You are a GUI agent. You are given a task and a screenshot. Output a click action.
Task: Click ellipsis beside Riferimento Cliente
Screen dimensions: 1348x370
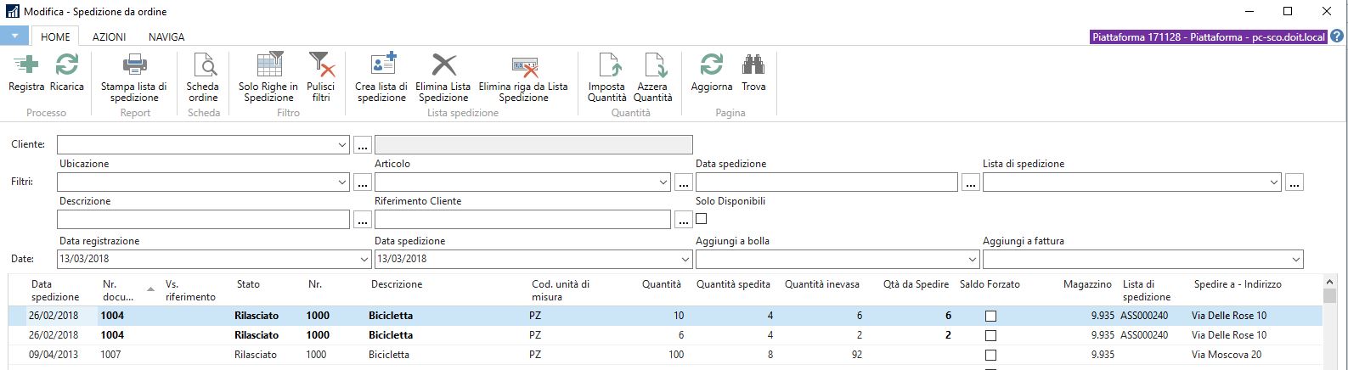pos(684,220)
